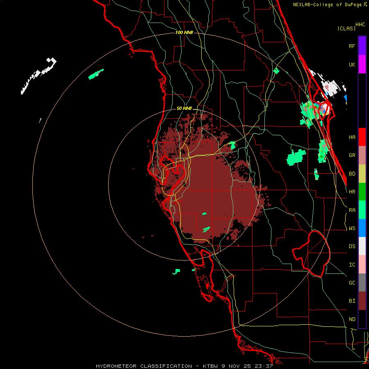Click the "[CLAS]" units label
This screenshot has height=369, width=369.
tap(346, 28)
